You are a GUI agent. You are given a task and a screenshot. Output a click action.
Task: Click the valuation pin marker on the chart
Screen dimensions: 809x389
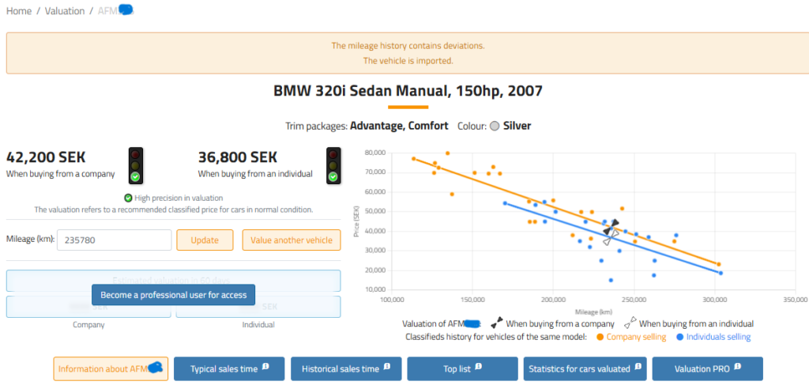611,228
